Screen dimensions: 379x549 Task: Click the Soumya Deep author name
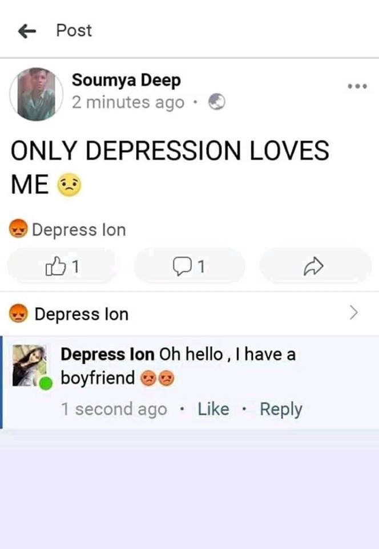[x=126, y=80]
